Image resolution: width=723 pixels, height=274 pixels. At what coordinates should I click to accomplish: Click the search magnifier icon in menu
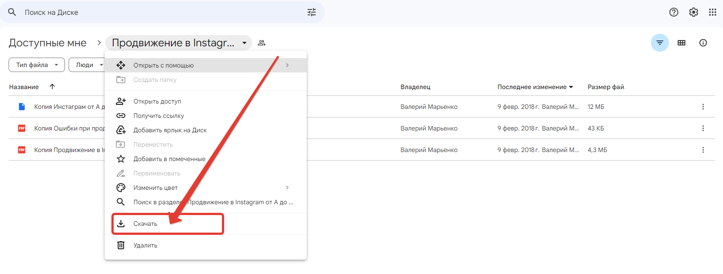tap(121, 202)
